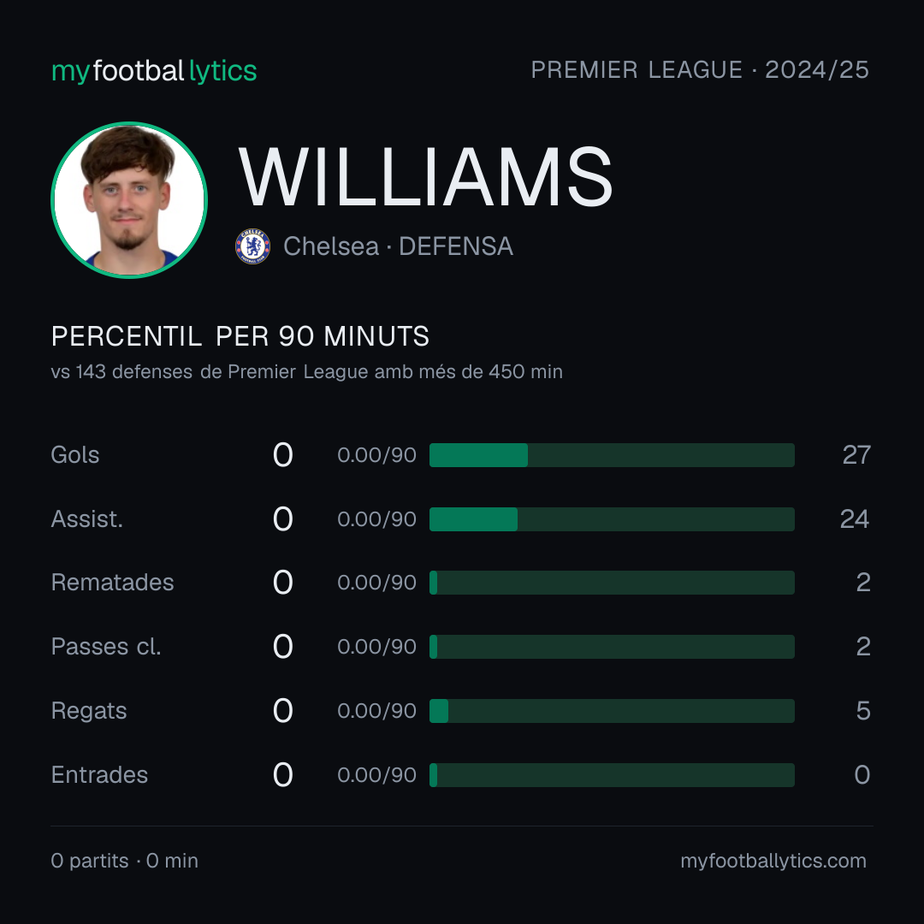Click the PERCENTIL PER 90 MINUTS heading

click(x=240, y=336)
